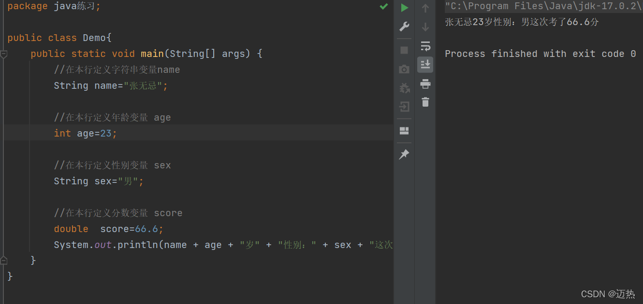Click green checkmark inspection indicator

(x=384, y=6)
